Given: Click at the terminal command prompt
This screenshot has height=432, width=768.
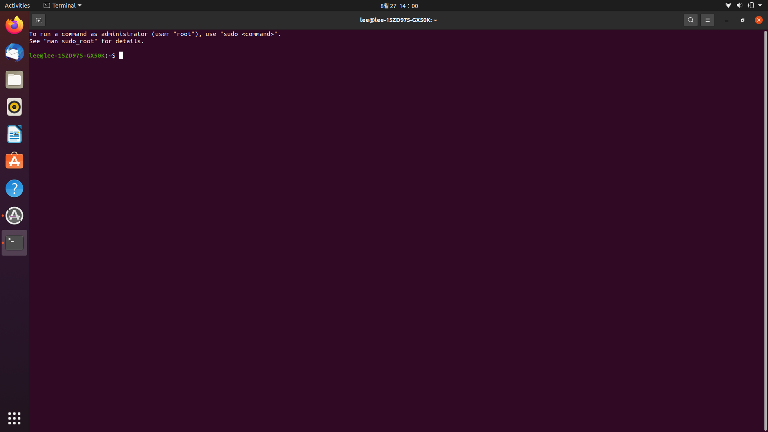Looking at the screenshot, I should coord(121,56).
